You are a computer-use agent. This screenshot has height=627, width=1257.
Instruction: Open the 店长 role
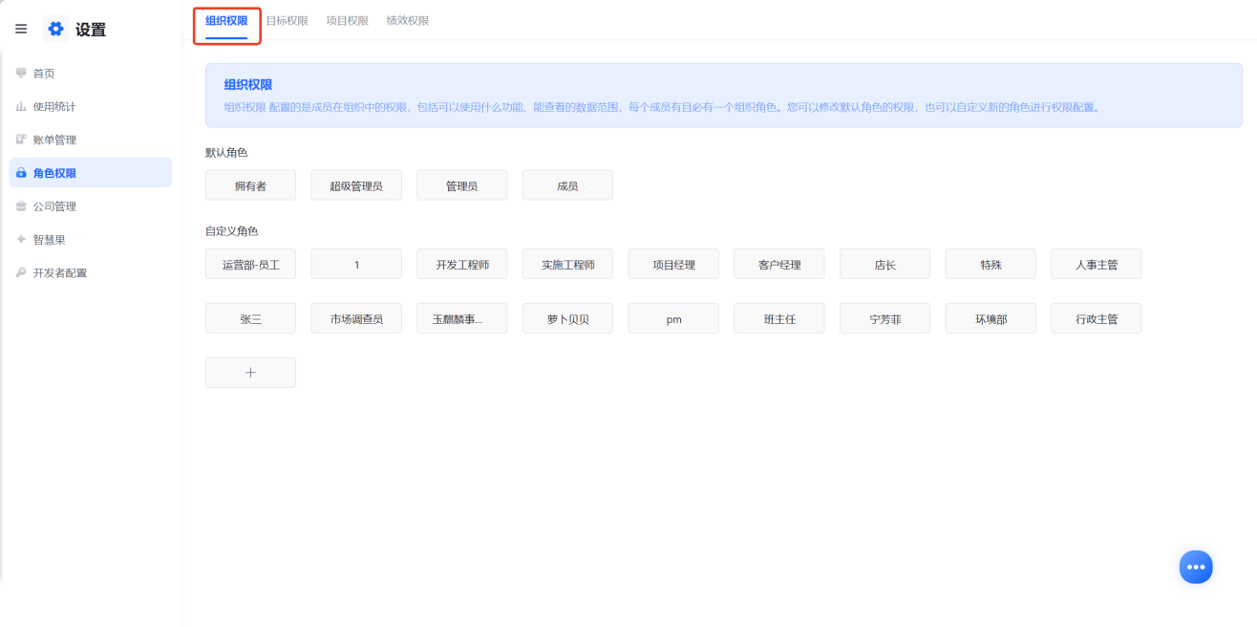coord(884,264)
